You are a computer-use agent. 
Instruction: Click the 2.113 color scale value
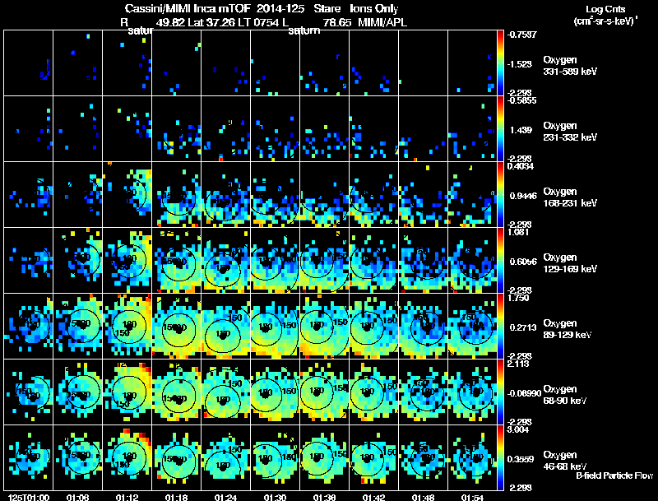coord(518,364)
